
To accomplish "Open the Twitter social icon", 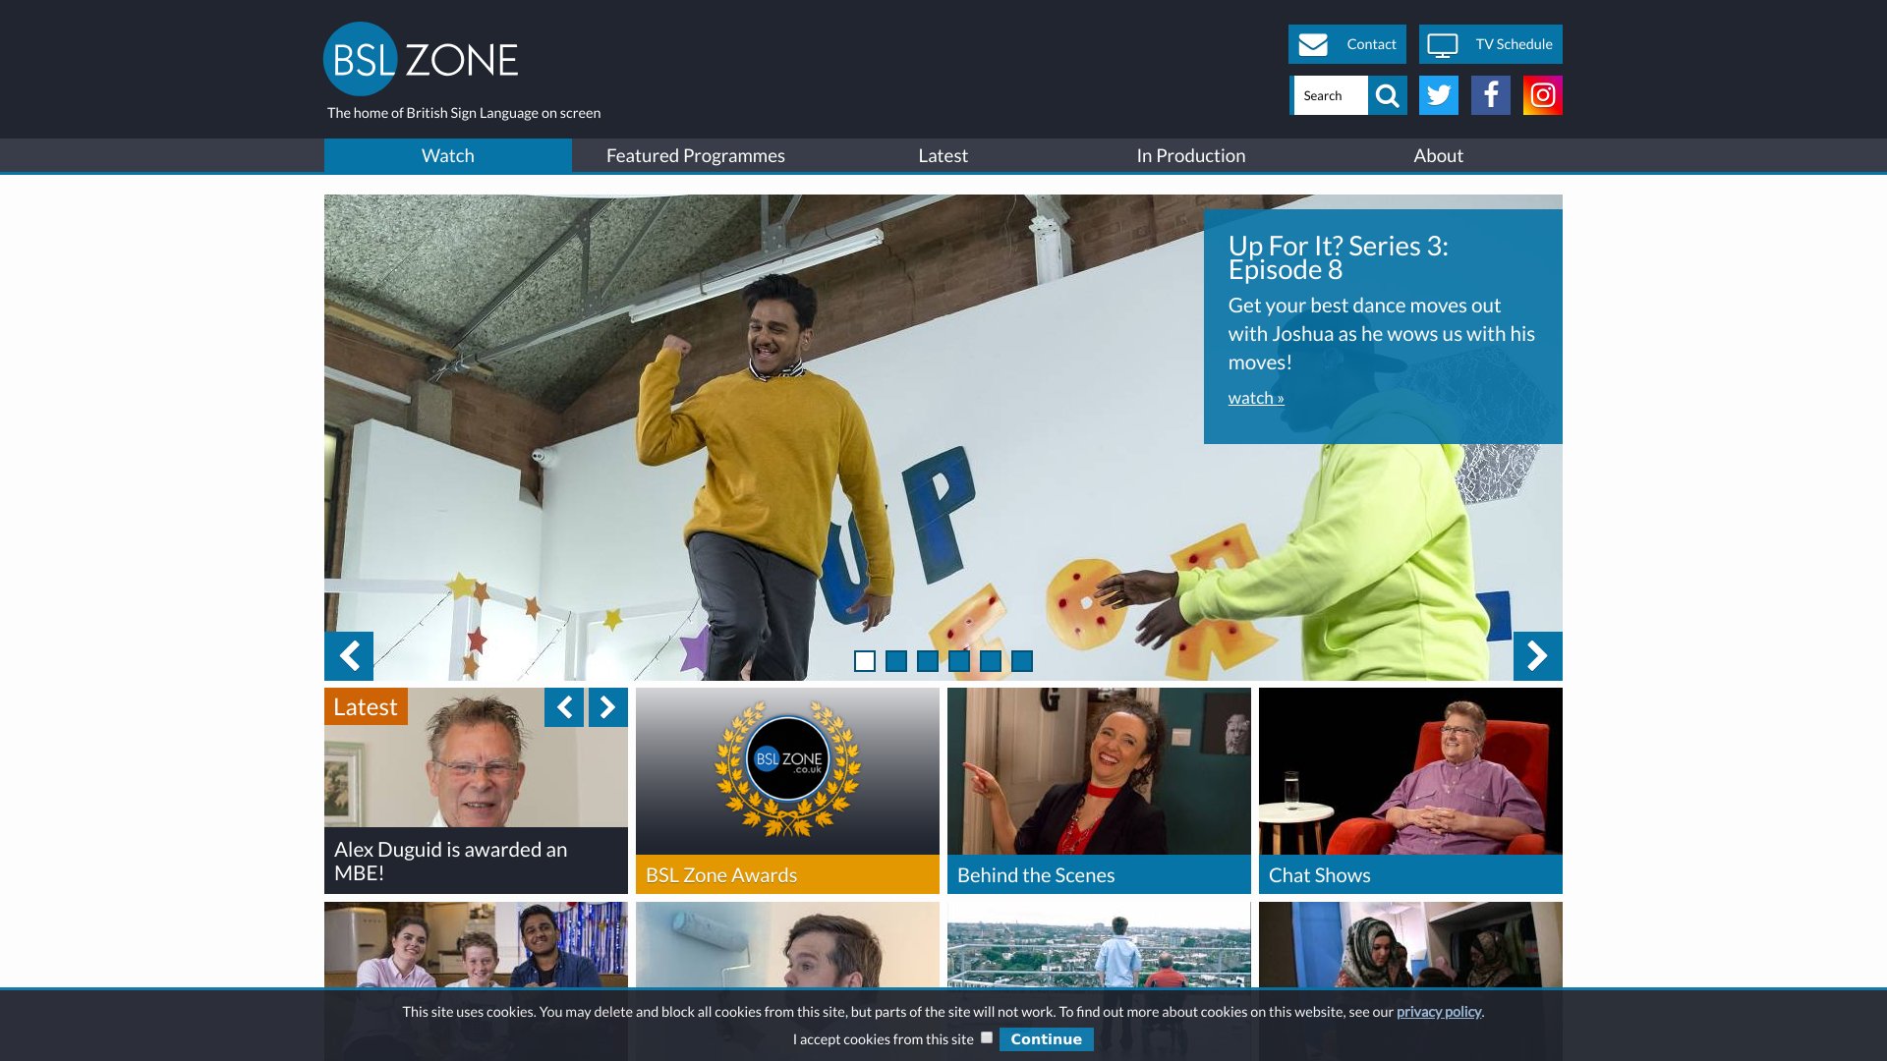I will click(1438, 95).
